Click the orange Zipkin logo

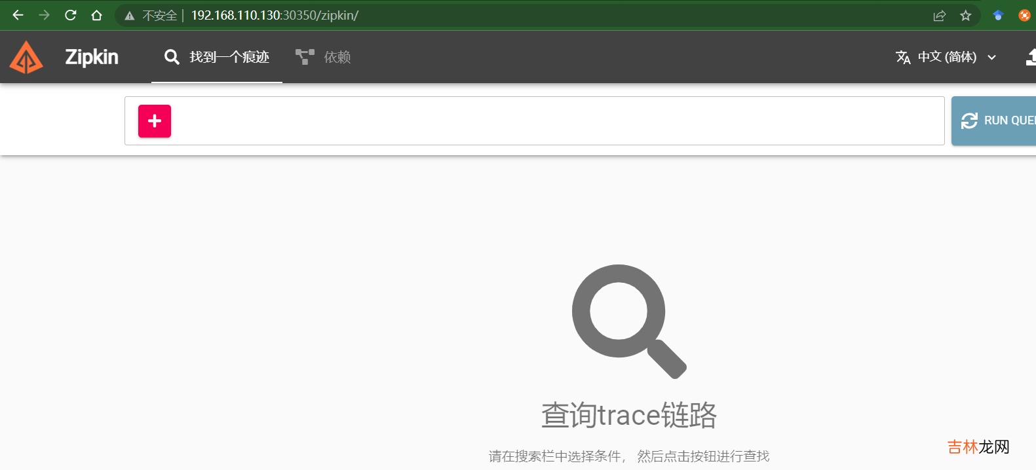point(26,58)
